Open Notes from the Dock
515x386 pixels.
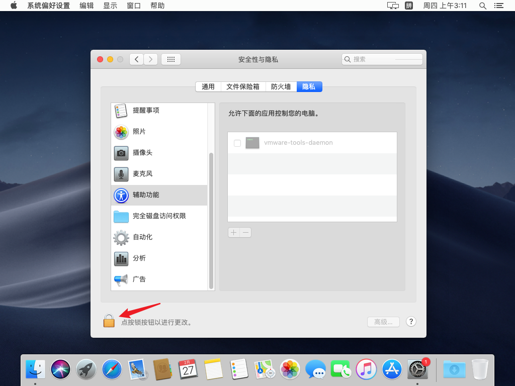[213, 369]
